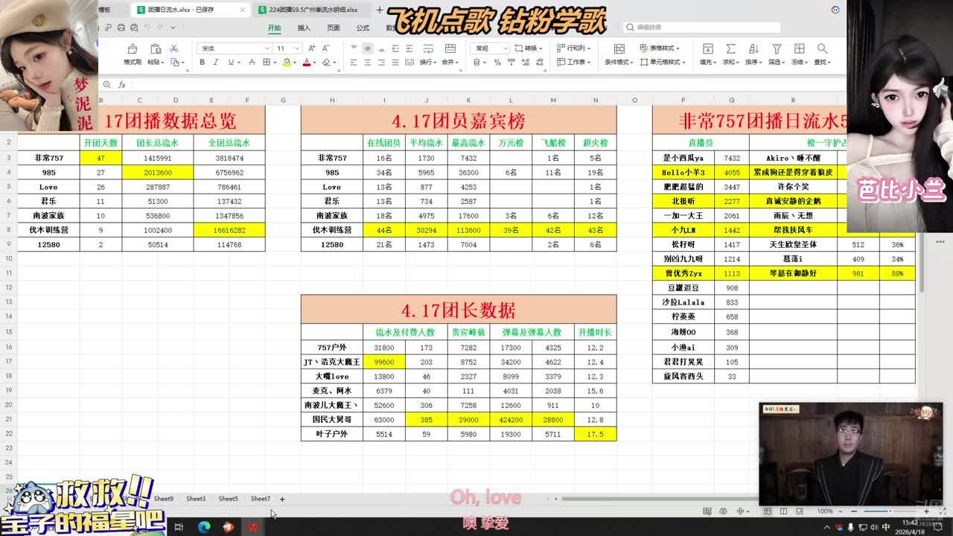
Task: Click the Format Painter (格式刷) icon
Action: click(x=133, y=49)
